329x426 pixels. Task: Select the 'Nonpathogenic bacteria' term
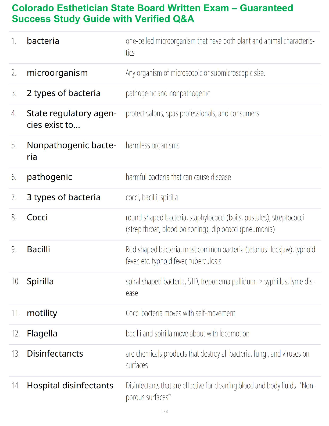[71, 151]
